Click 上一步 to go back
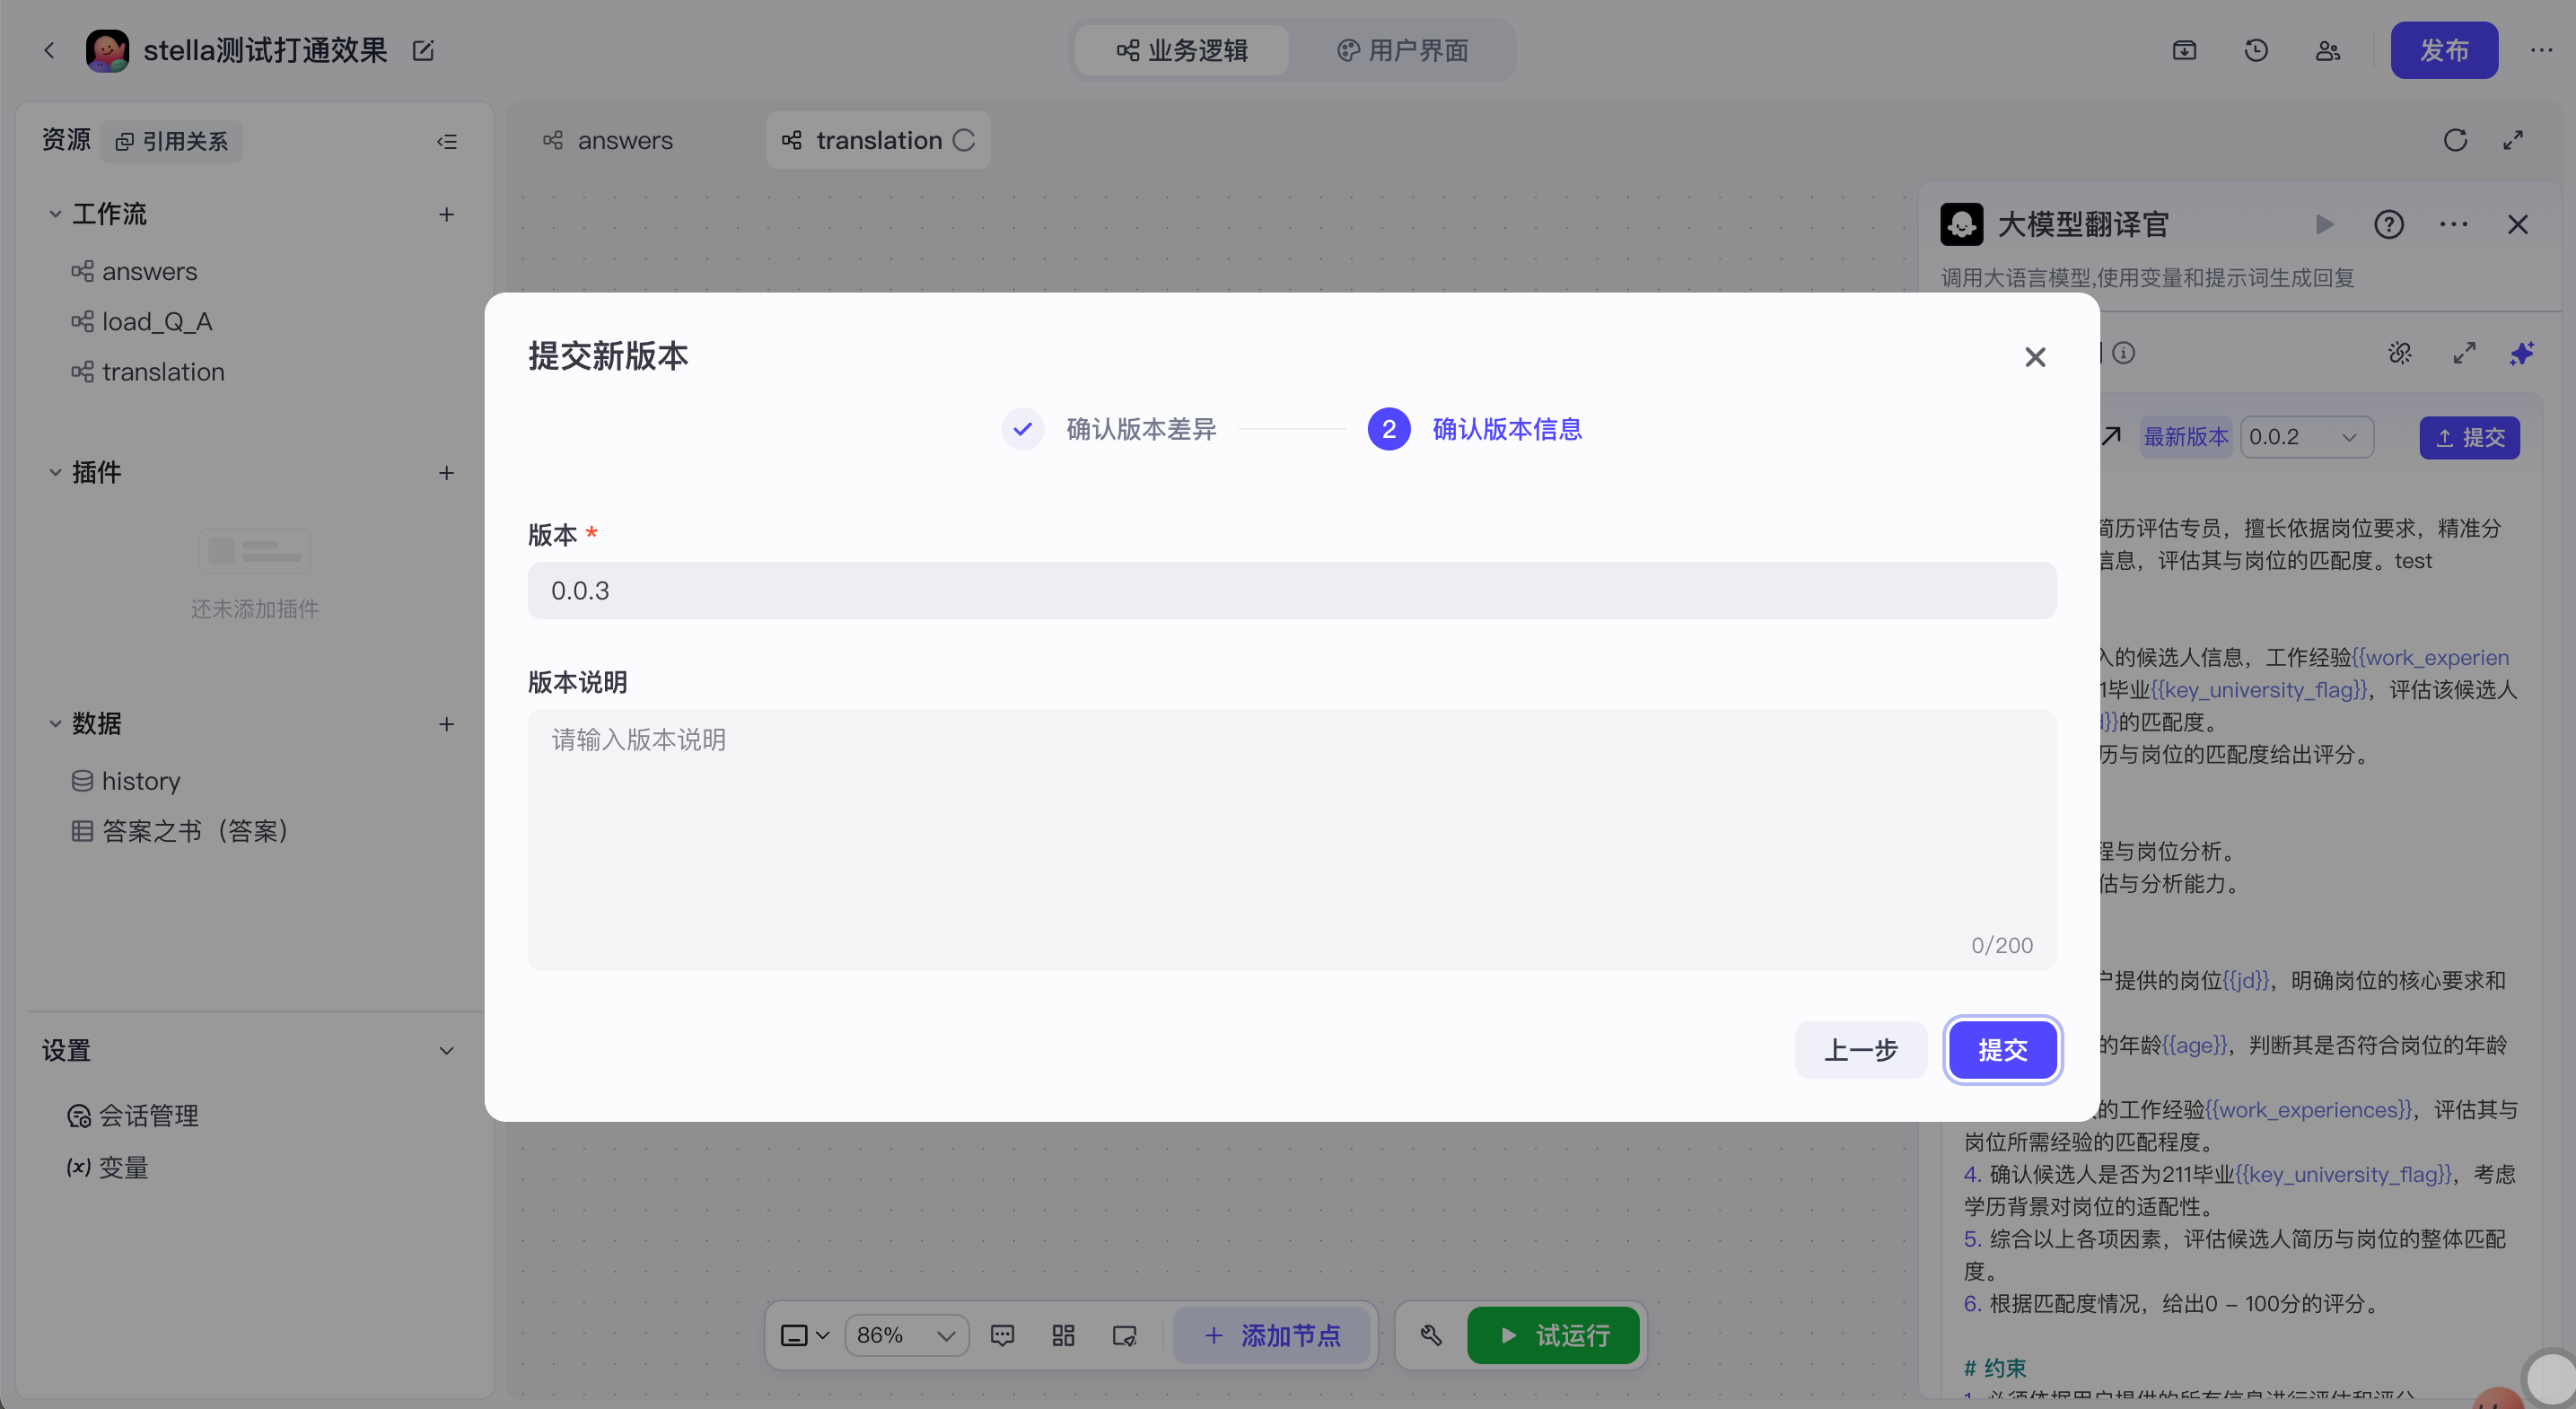Viewport: 2576px width, 1409px height. [x=1861, y=1050]
